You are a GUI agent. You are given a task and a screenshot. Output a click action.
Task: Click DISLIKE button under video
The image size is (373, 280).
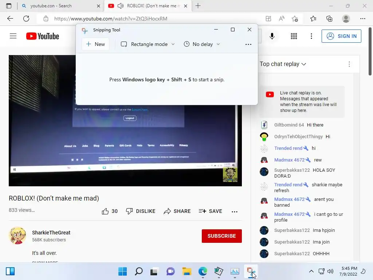pos(141,211)
